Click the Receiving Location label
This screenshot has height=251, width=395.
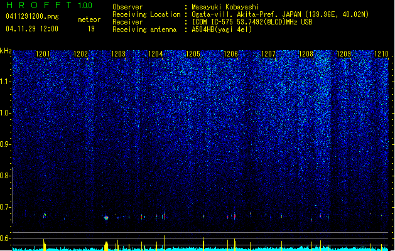point(146,14)
